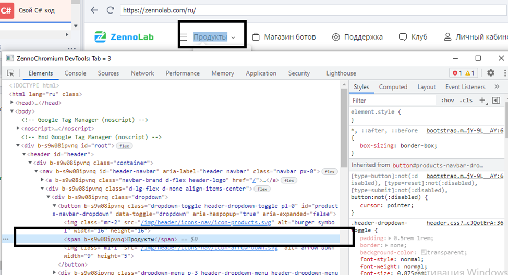
Task: Open DevTools three-dot more options menu
Action: coord(504,73)
